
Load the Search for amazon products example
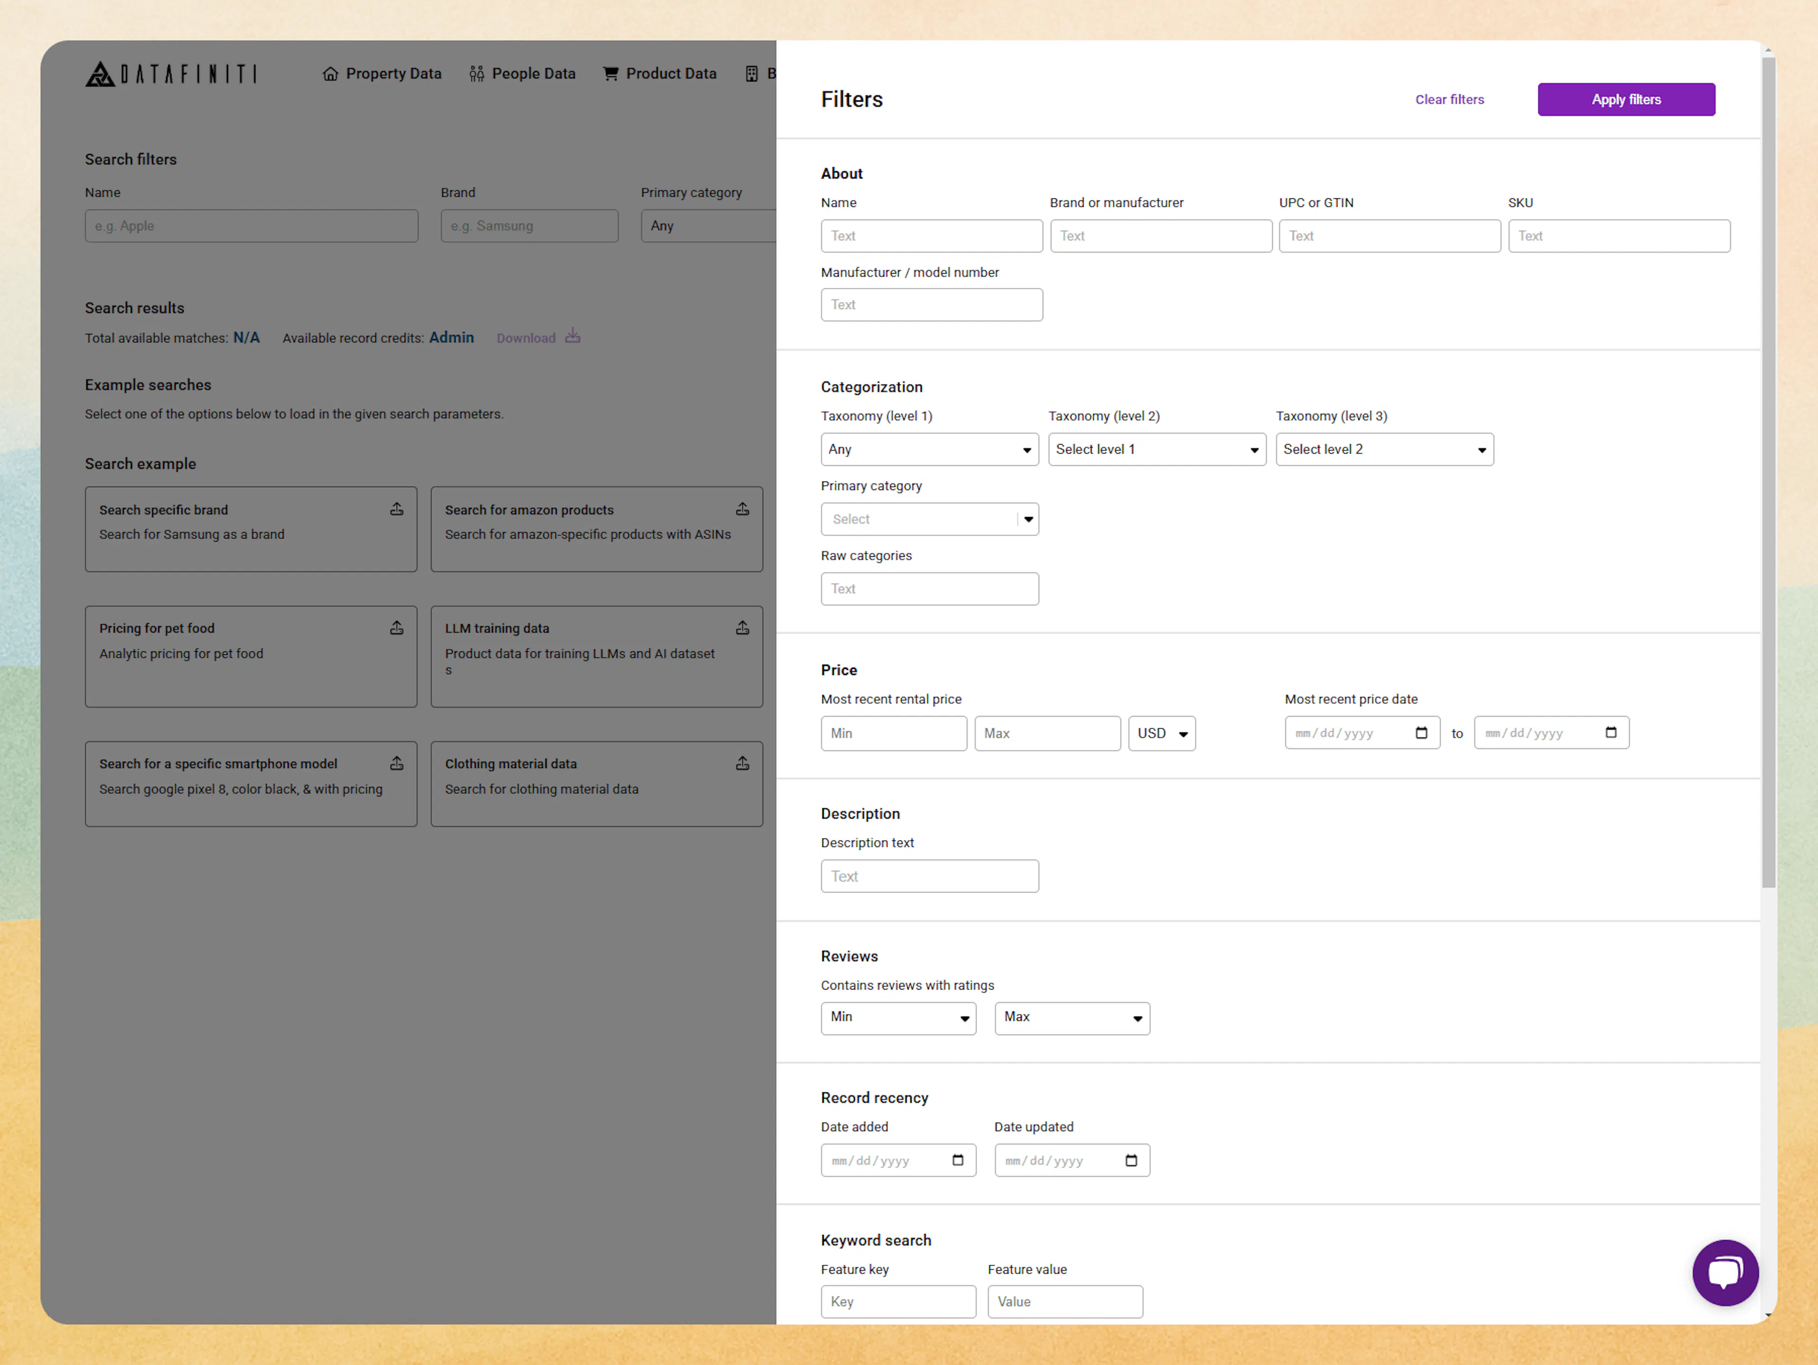tap(596, 528)
